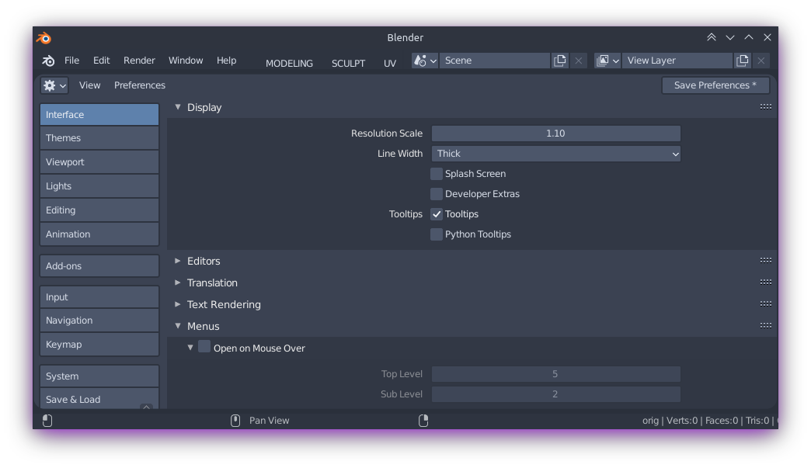Click the Resolution Scale 1.10 slider
Image resolution: width=811 pixels, height=468 pixels.
556,133
